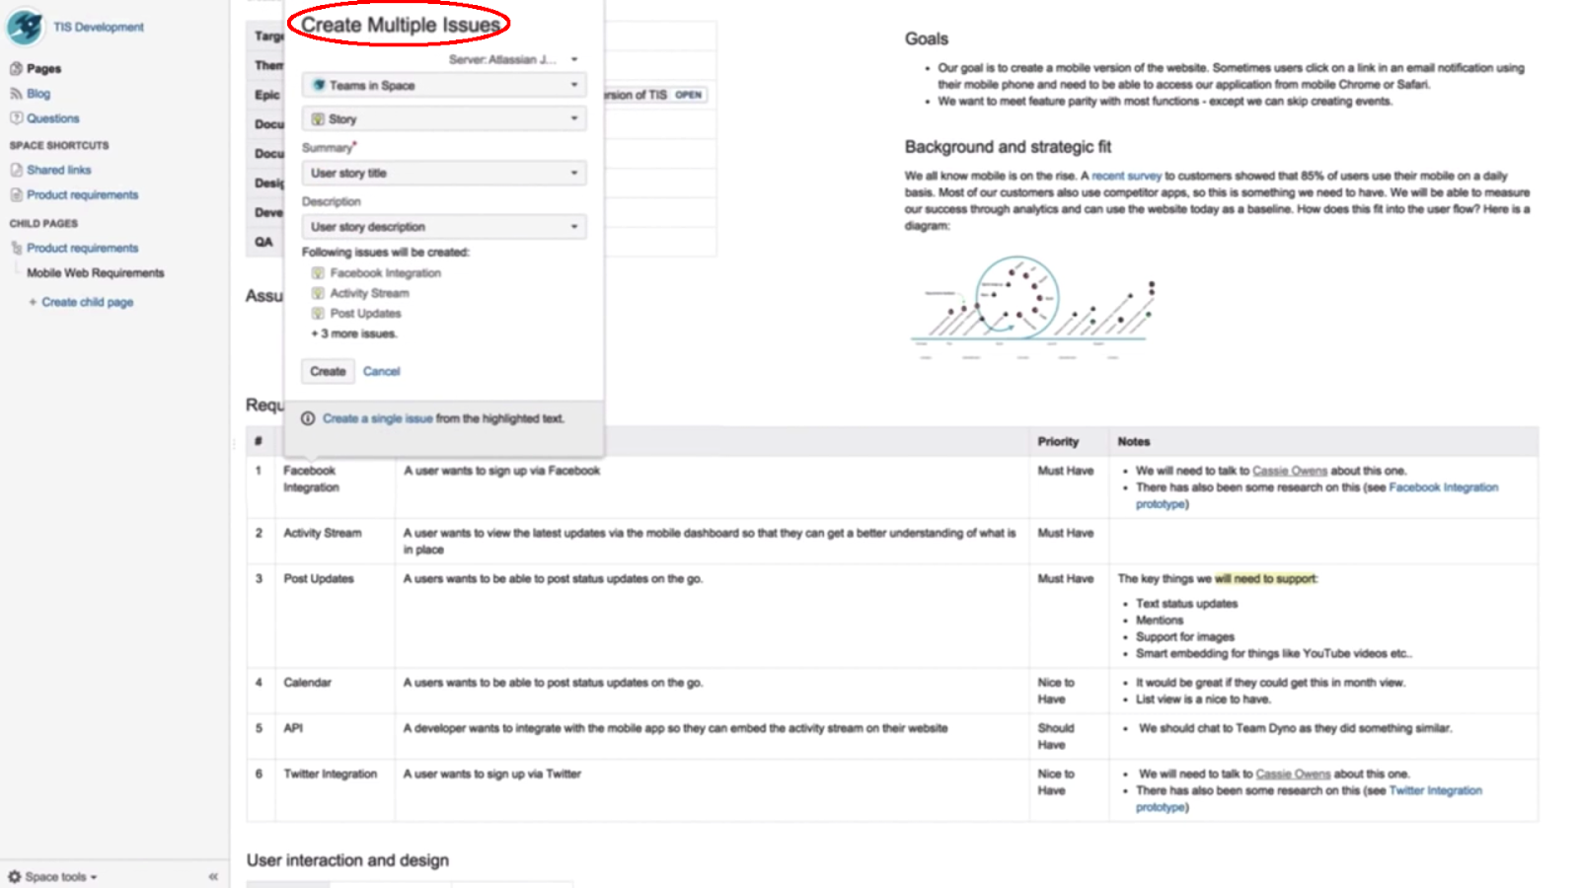Click the story icon beside Facebook Integration
The height and width of the screenshot is (888, 1579).
tap(318, 273)
